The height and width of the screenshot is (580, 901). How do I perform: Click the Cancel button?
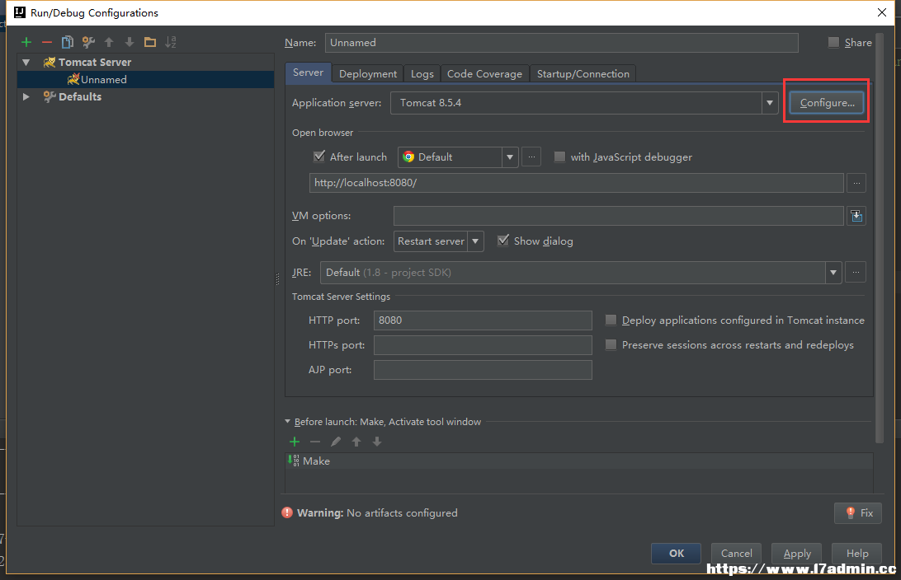pos(736,554)
